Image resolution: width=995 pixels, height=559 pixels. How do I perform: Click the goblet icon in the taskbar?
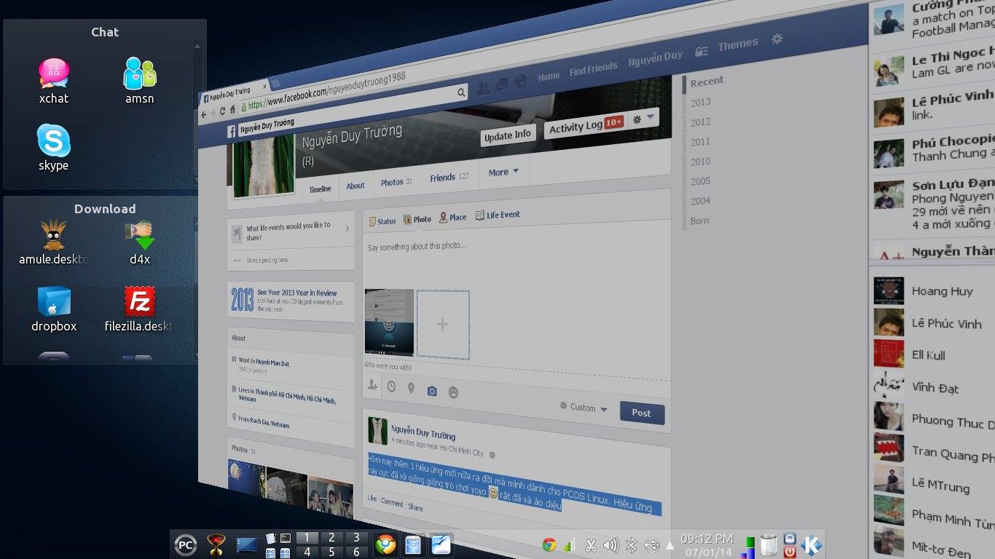tap(216, 544)
